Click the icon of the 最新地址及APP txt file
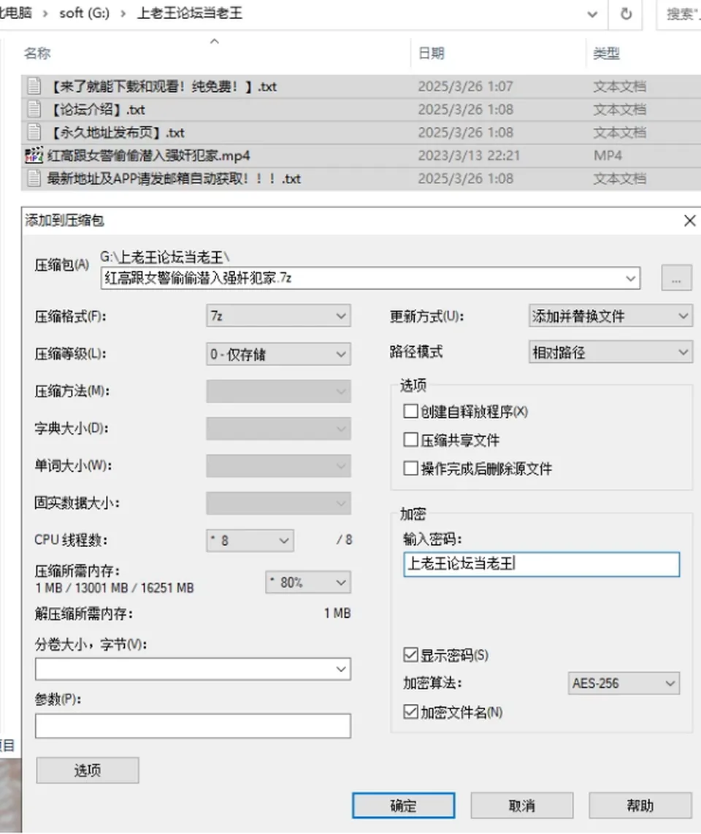Viewport: 701px width, 834px height. 34,178
